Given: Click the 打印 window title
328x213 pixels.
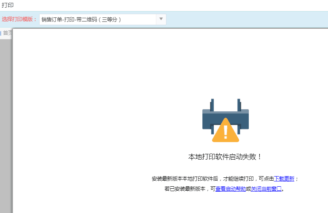Looking at the screenshot, I should click(x=8, y=5).
